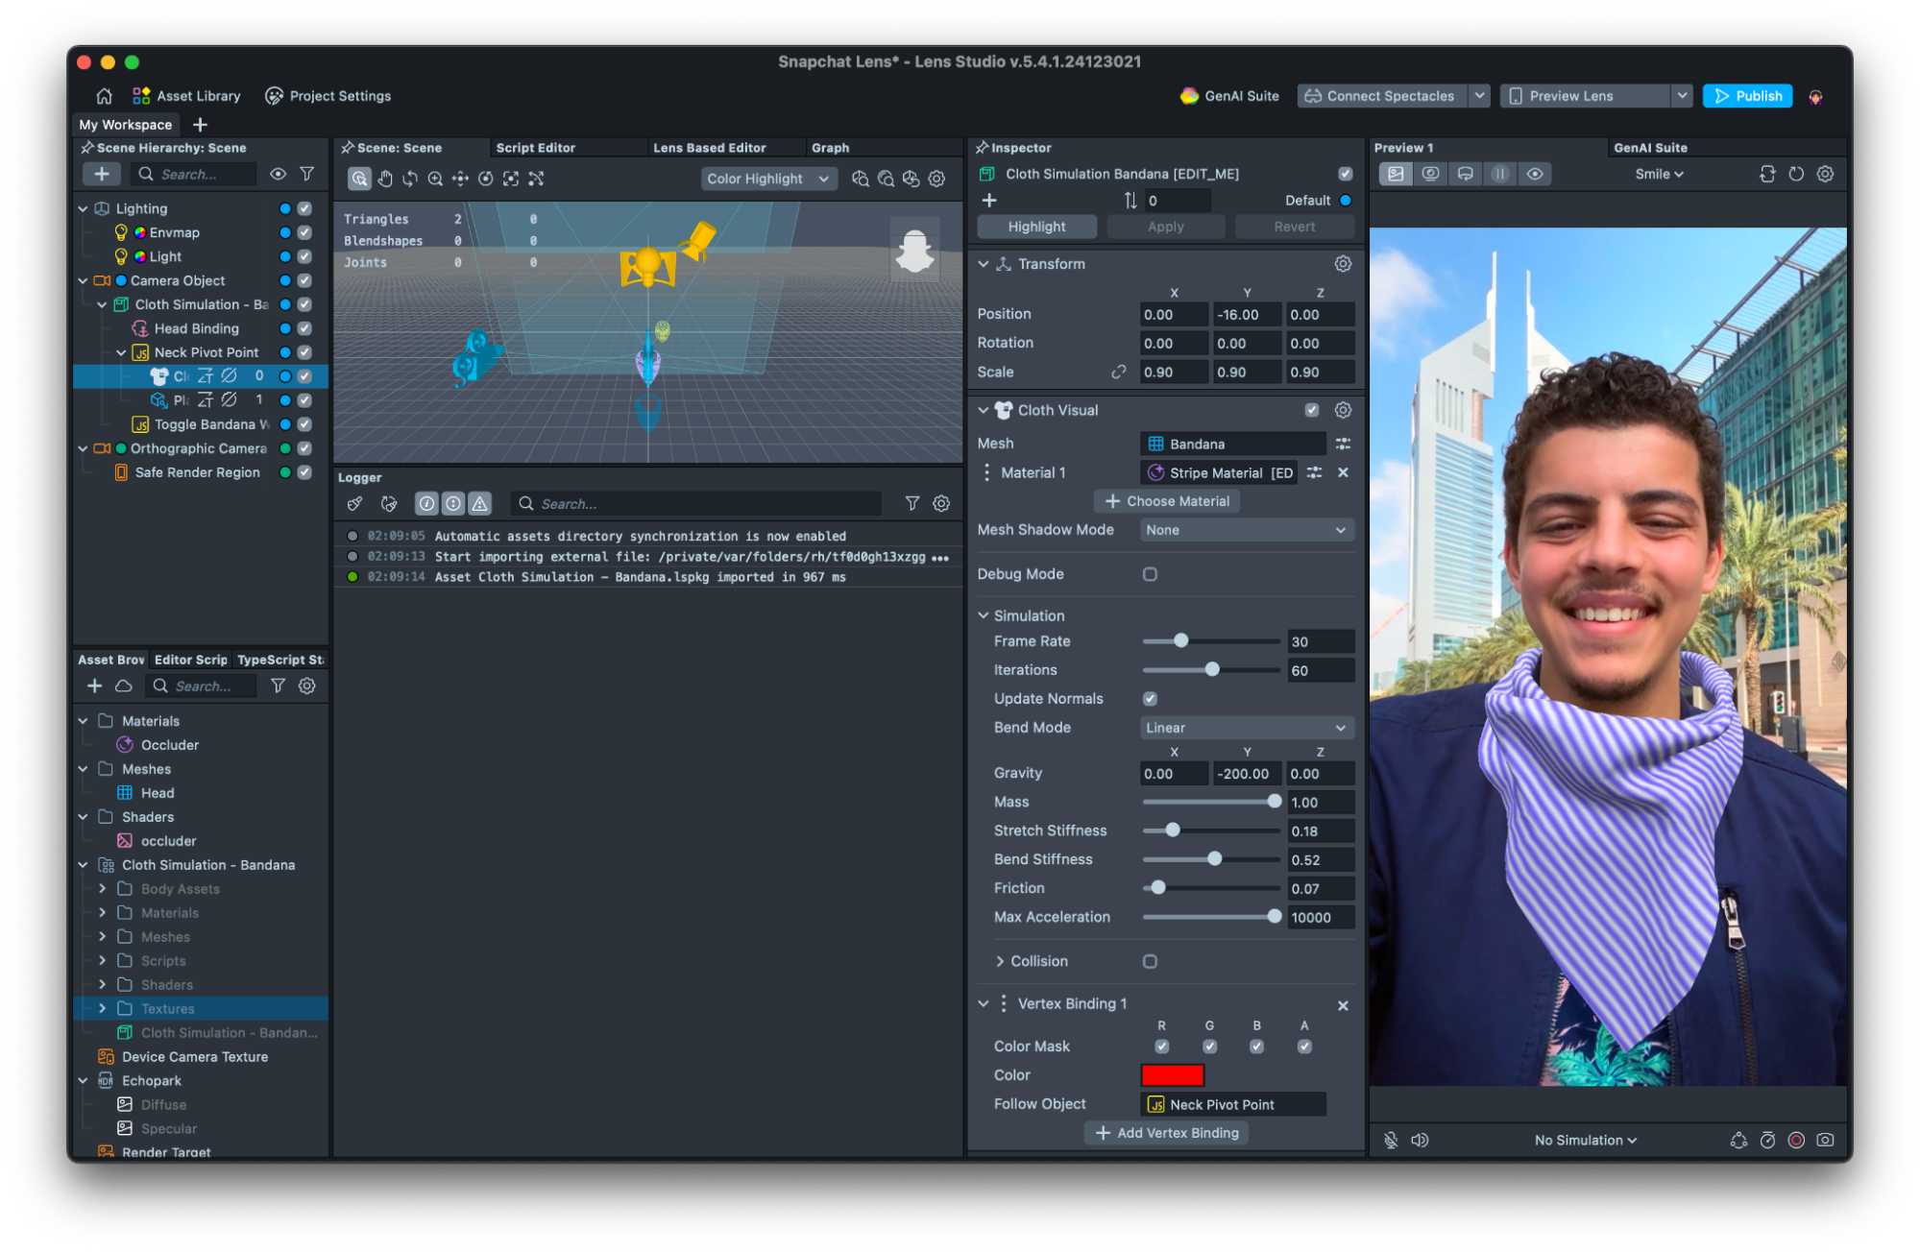Screen dimensions: 1920x1252
Task: Click the mute microphone icon in Preview
Action: pos(1390,1140)
